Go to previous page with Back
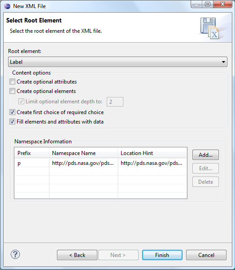The height and width of the screenshot is (270, 235). [77, 255]
